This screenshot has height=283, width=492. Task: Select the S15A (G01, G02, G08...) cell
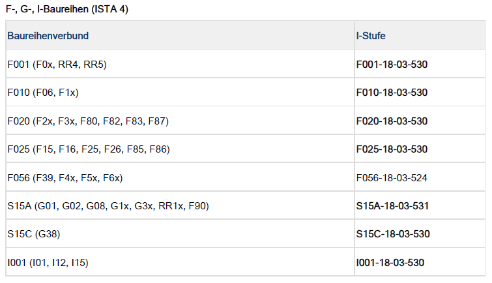tap(108, 206)
